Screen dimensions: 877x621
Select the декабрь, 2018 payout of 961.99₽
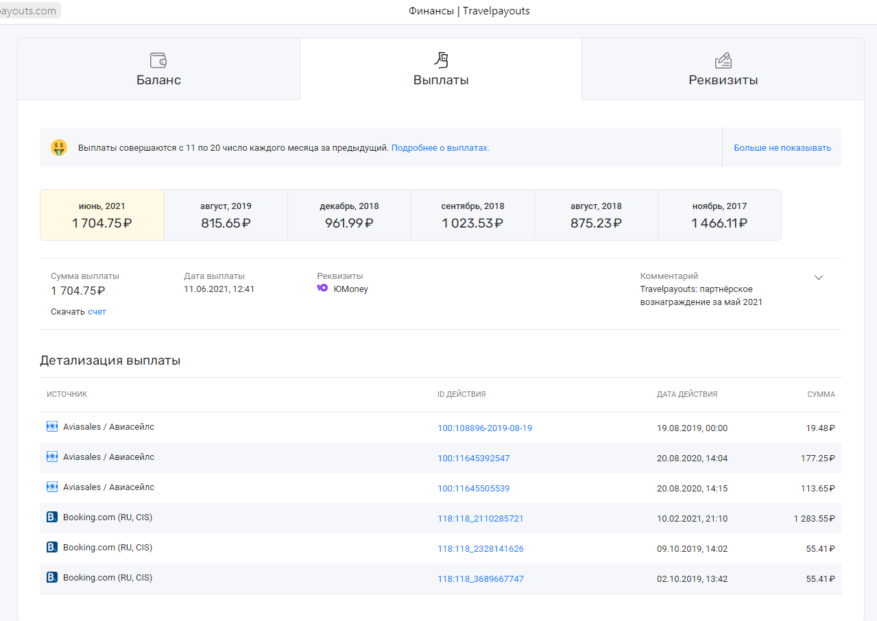click(x=349, y=215)
